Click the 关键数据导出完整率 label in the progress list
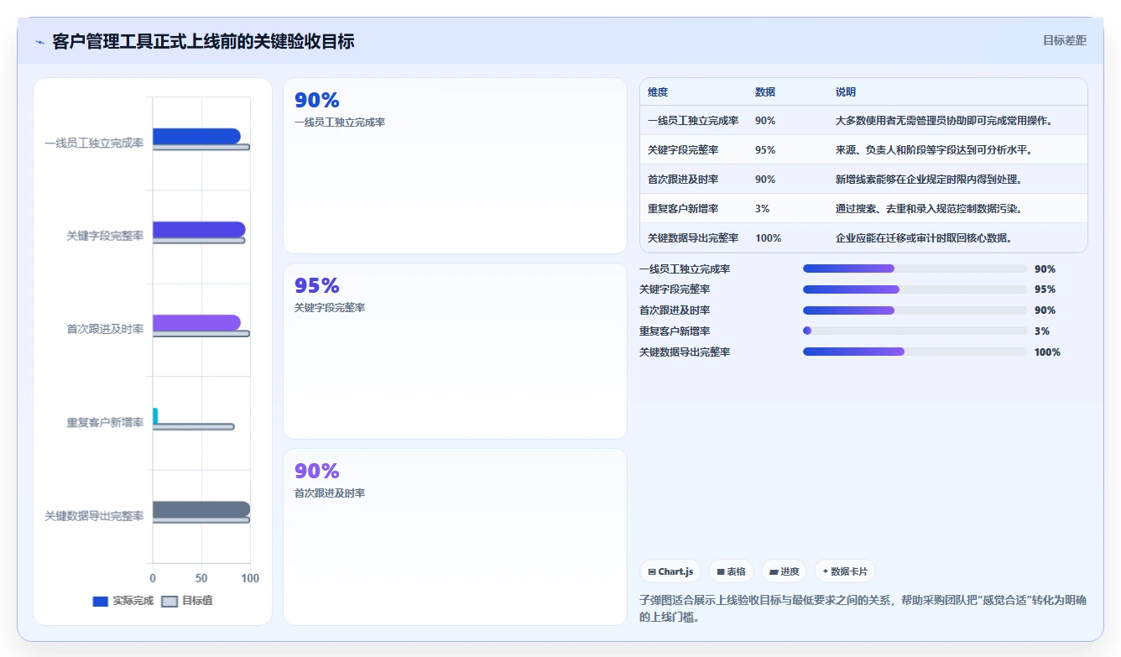The width and height of the screenshot is (1121, 657). pyautogui.click(x=685, y=352)
